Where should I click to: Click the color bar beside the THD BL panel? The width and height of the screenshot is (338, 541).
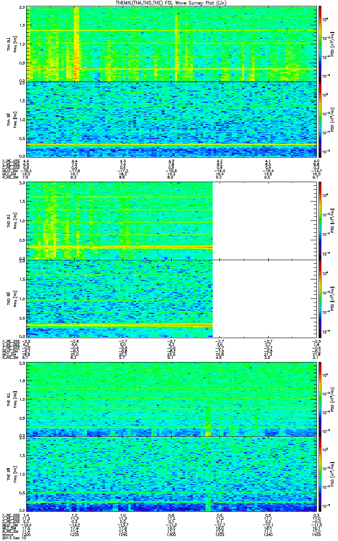[x=320, y=220]
